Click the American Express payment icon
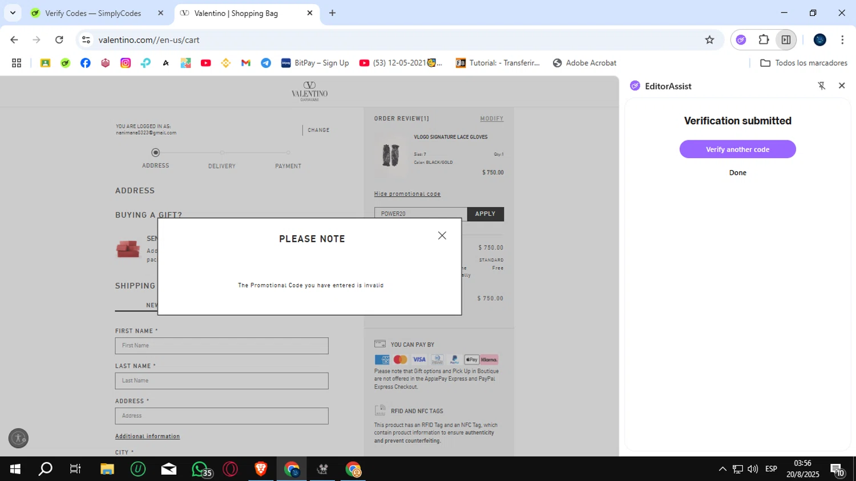 click(382, 359)
